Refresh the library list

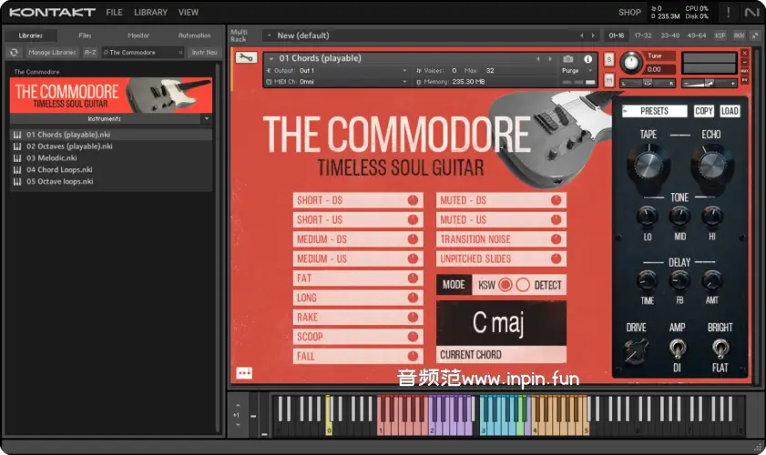pos(15,52)
